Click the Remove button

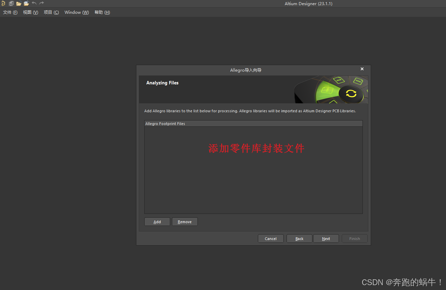185,222
